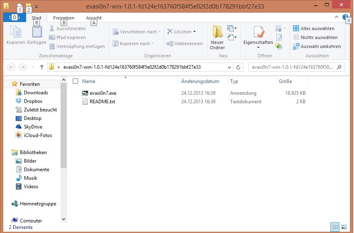Sort by Größe column header
The height and width of the screenshot is (233, 354).
pyautogui.click(x=285, y=81)
